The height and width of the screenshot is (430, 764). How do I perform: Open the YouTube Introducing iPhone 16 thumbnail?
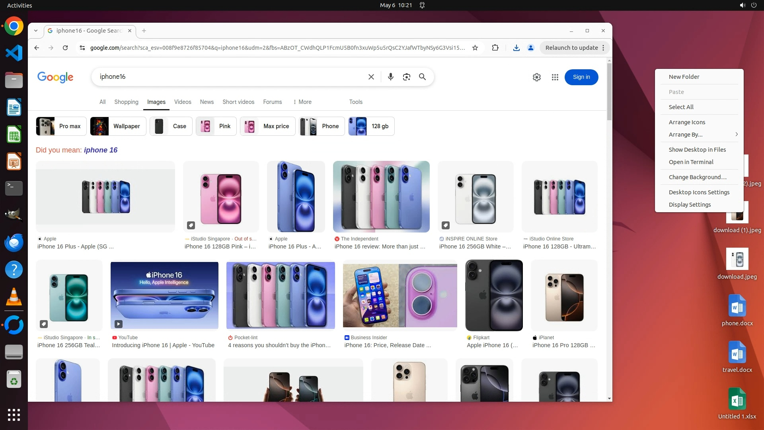[164, 295]
